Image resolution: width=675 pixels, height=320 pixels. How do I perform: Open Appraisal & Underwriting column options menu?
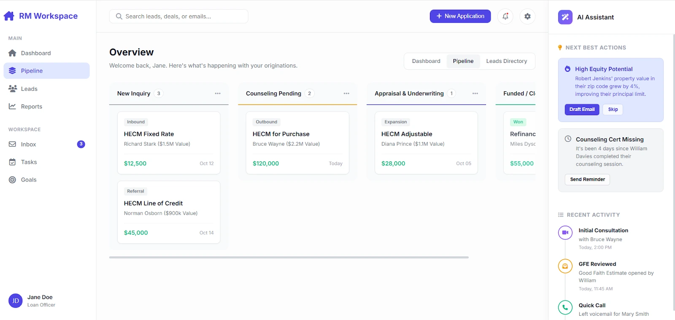point(475,93)
